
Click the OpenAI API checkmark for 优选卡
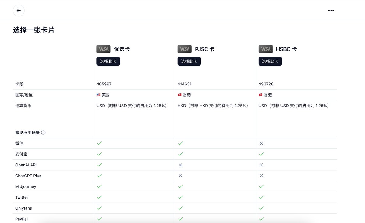click(x=99, y=165)
